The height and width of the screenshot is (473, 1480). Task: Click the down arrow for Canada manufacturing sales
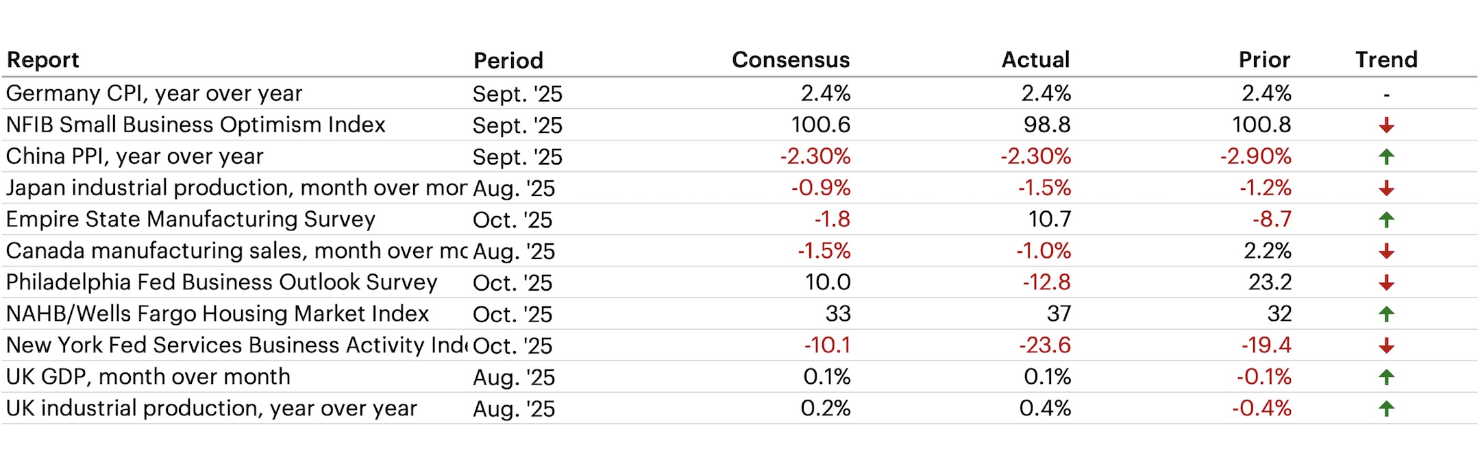(x=1386, y=252)
